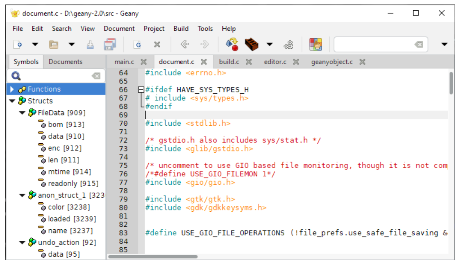456x260 pixels.
Task: Open an existing file using toolbar icon
Action: [53, 44]
